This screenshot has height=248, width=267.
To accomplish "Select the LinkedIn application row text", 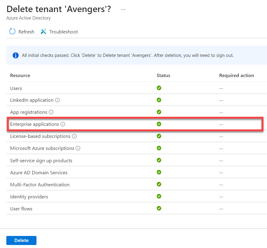I will [x=32, y=100].
